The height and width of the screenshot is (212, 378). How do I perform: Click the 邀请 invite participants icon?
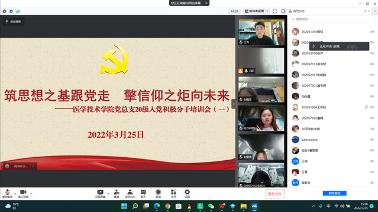(117, 194)
